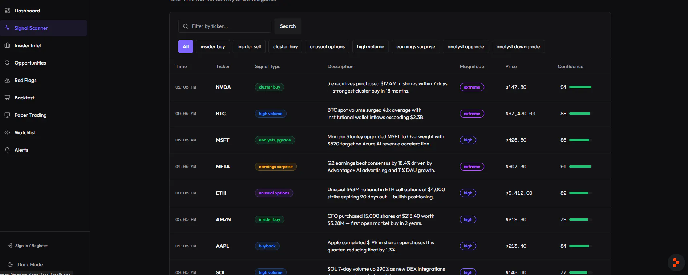The width and height of the screenshot is (688, 275).
Task: Click the Confidence column header
Action: [x=570, y=66]
